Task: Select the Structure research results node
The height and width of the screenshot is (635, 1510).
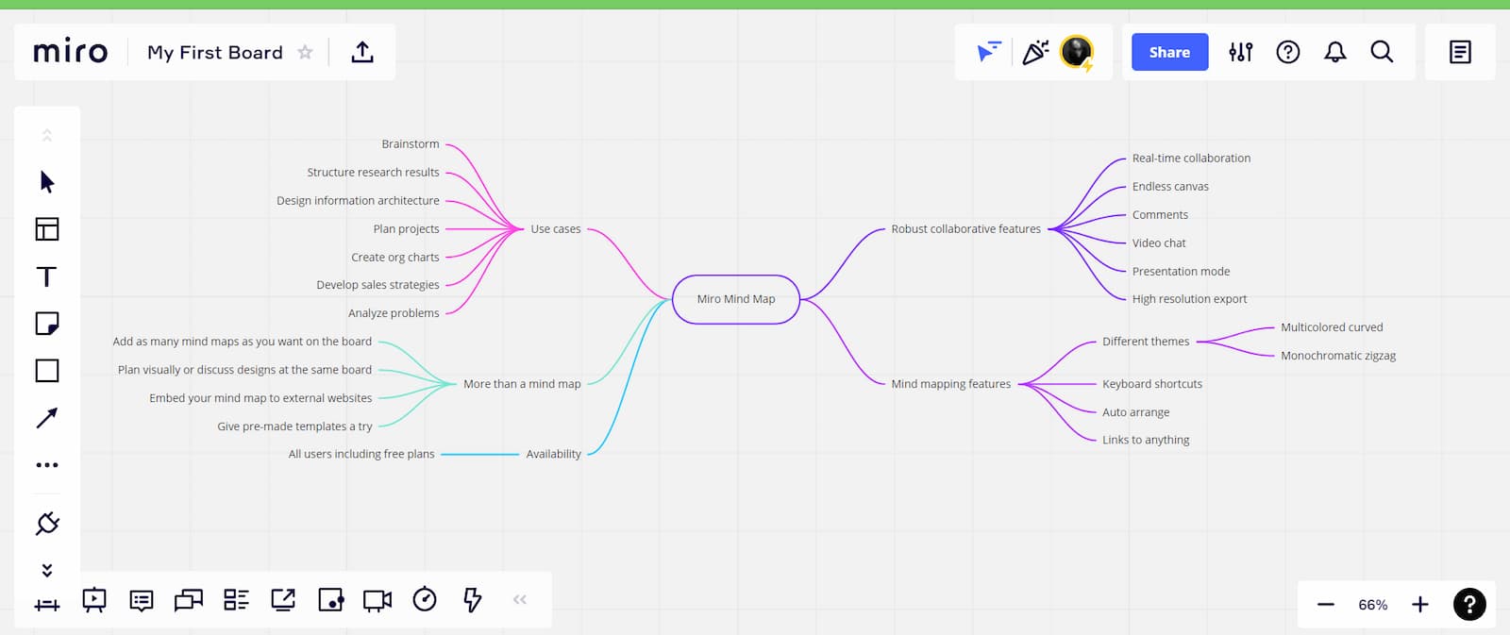Action: point(373,173)
